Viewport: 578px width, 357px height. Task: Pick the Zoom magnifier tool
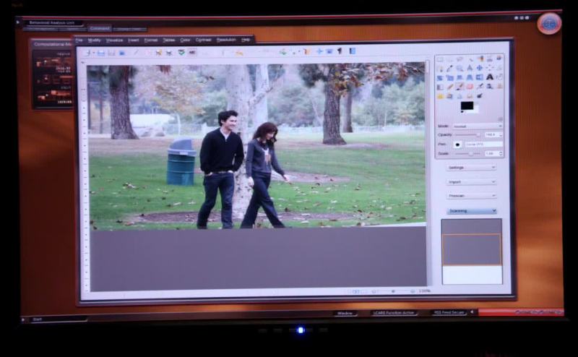tap(459, 68)
